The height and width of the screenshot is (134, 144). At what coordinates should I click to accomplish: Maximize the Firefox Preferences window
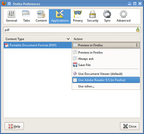tap(135, 4)
